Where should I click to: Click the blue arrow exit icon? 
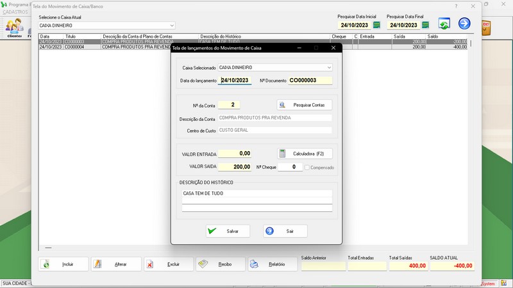(464, 24)
